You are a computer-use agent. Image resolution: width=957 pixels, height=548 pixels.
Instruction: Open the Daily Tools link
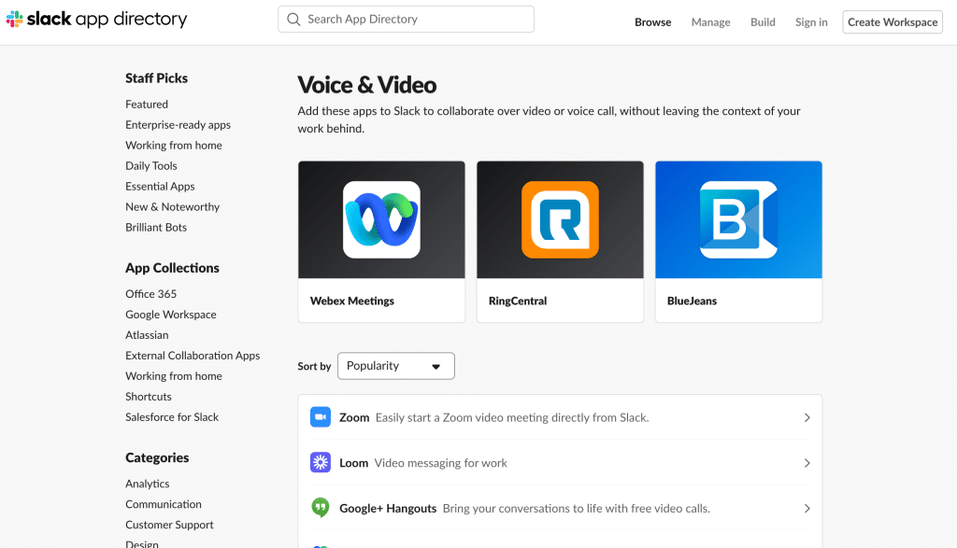(x=150, y=166)
